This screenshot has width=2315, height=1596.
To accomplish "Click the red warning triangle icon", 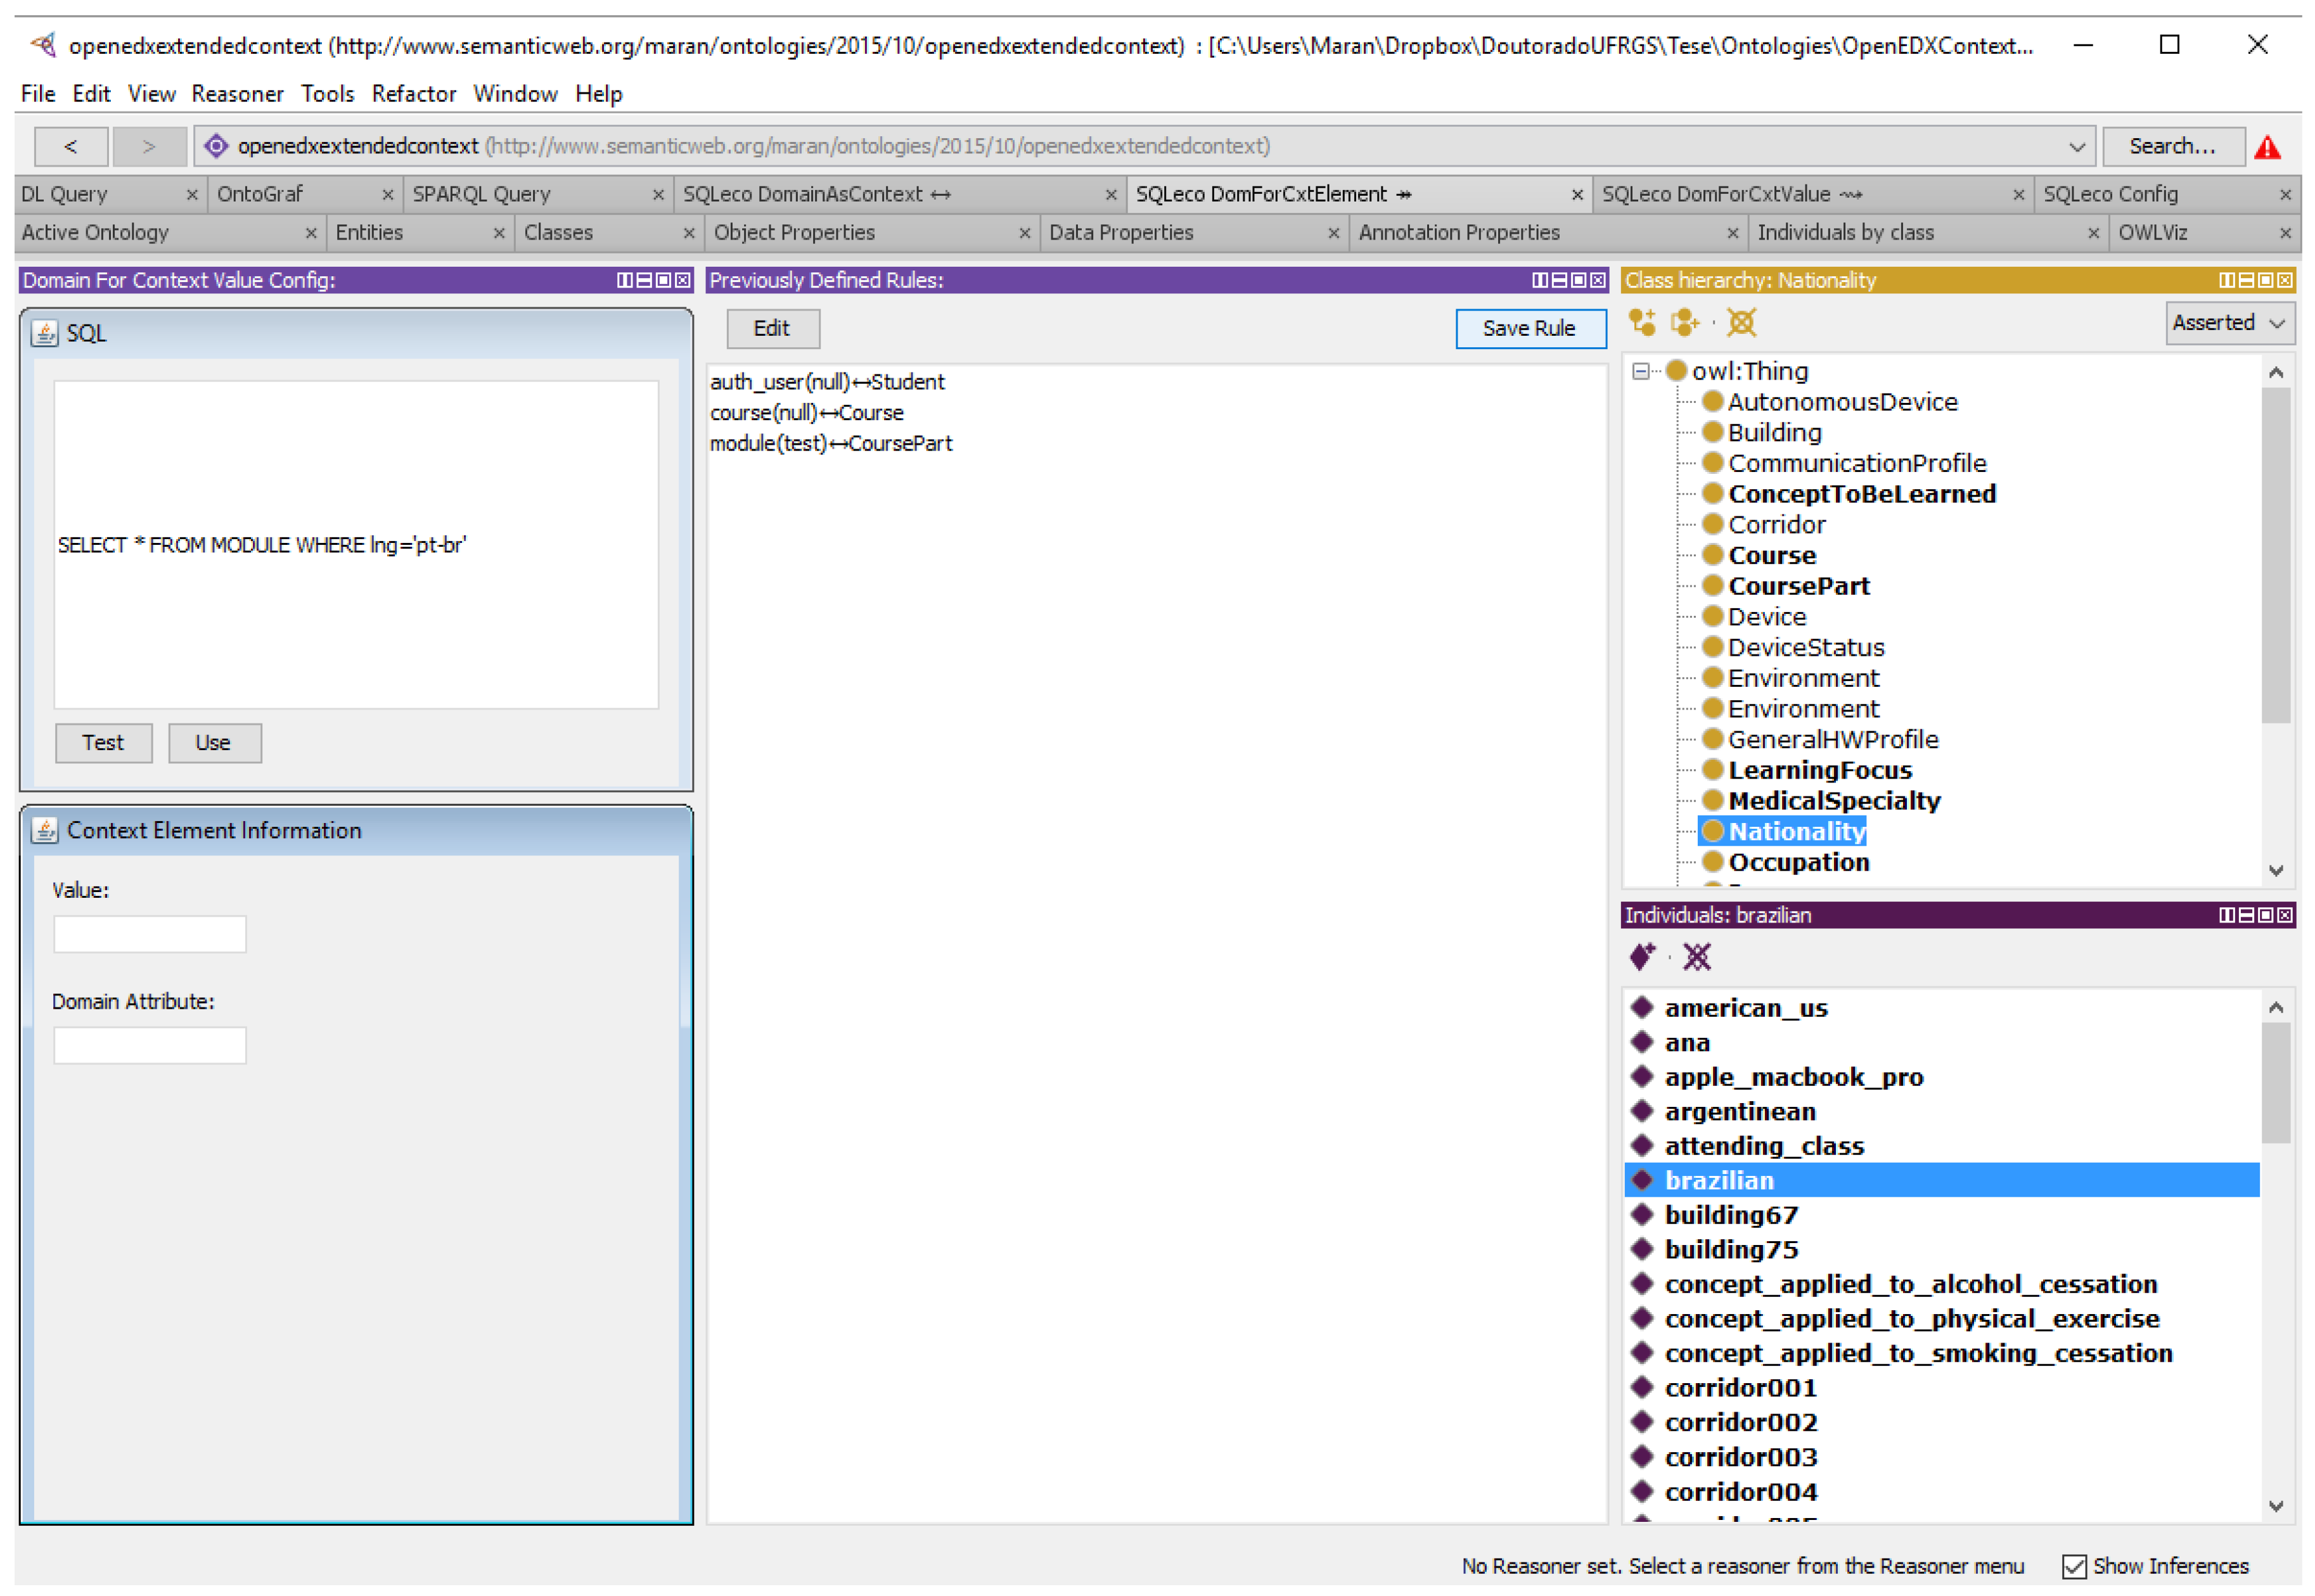I will (2267, 147).
